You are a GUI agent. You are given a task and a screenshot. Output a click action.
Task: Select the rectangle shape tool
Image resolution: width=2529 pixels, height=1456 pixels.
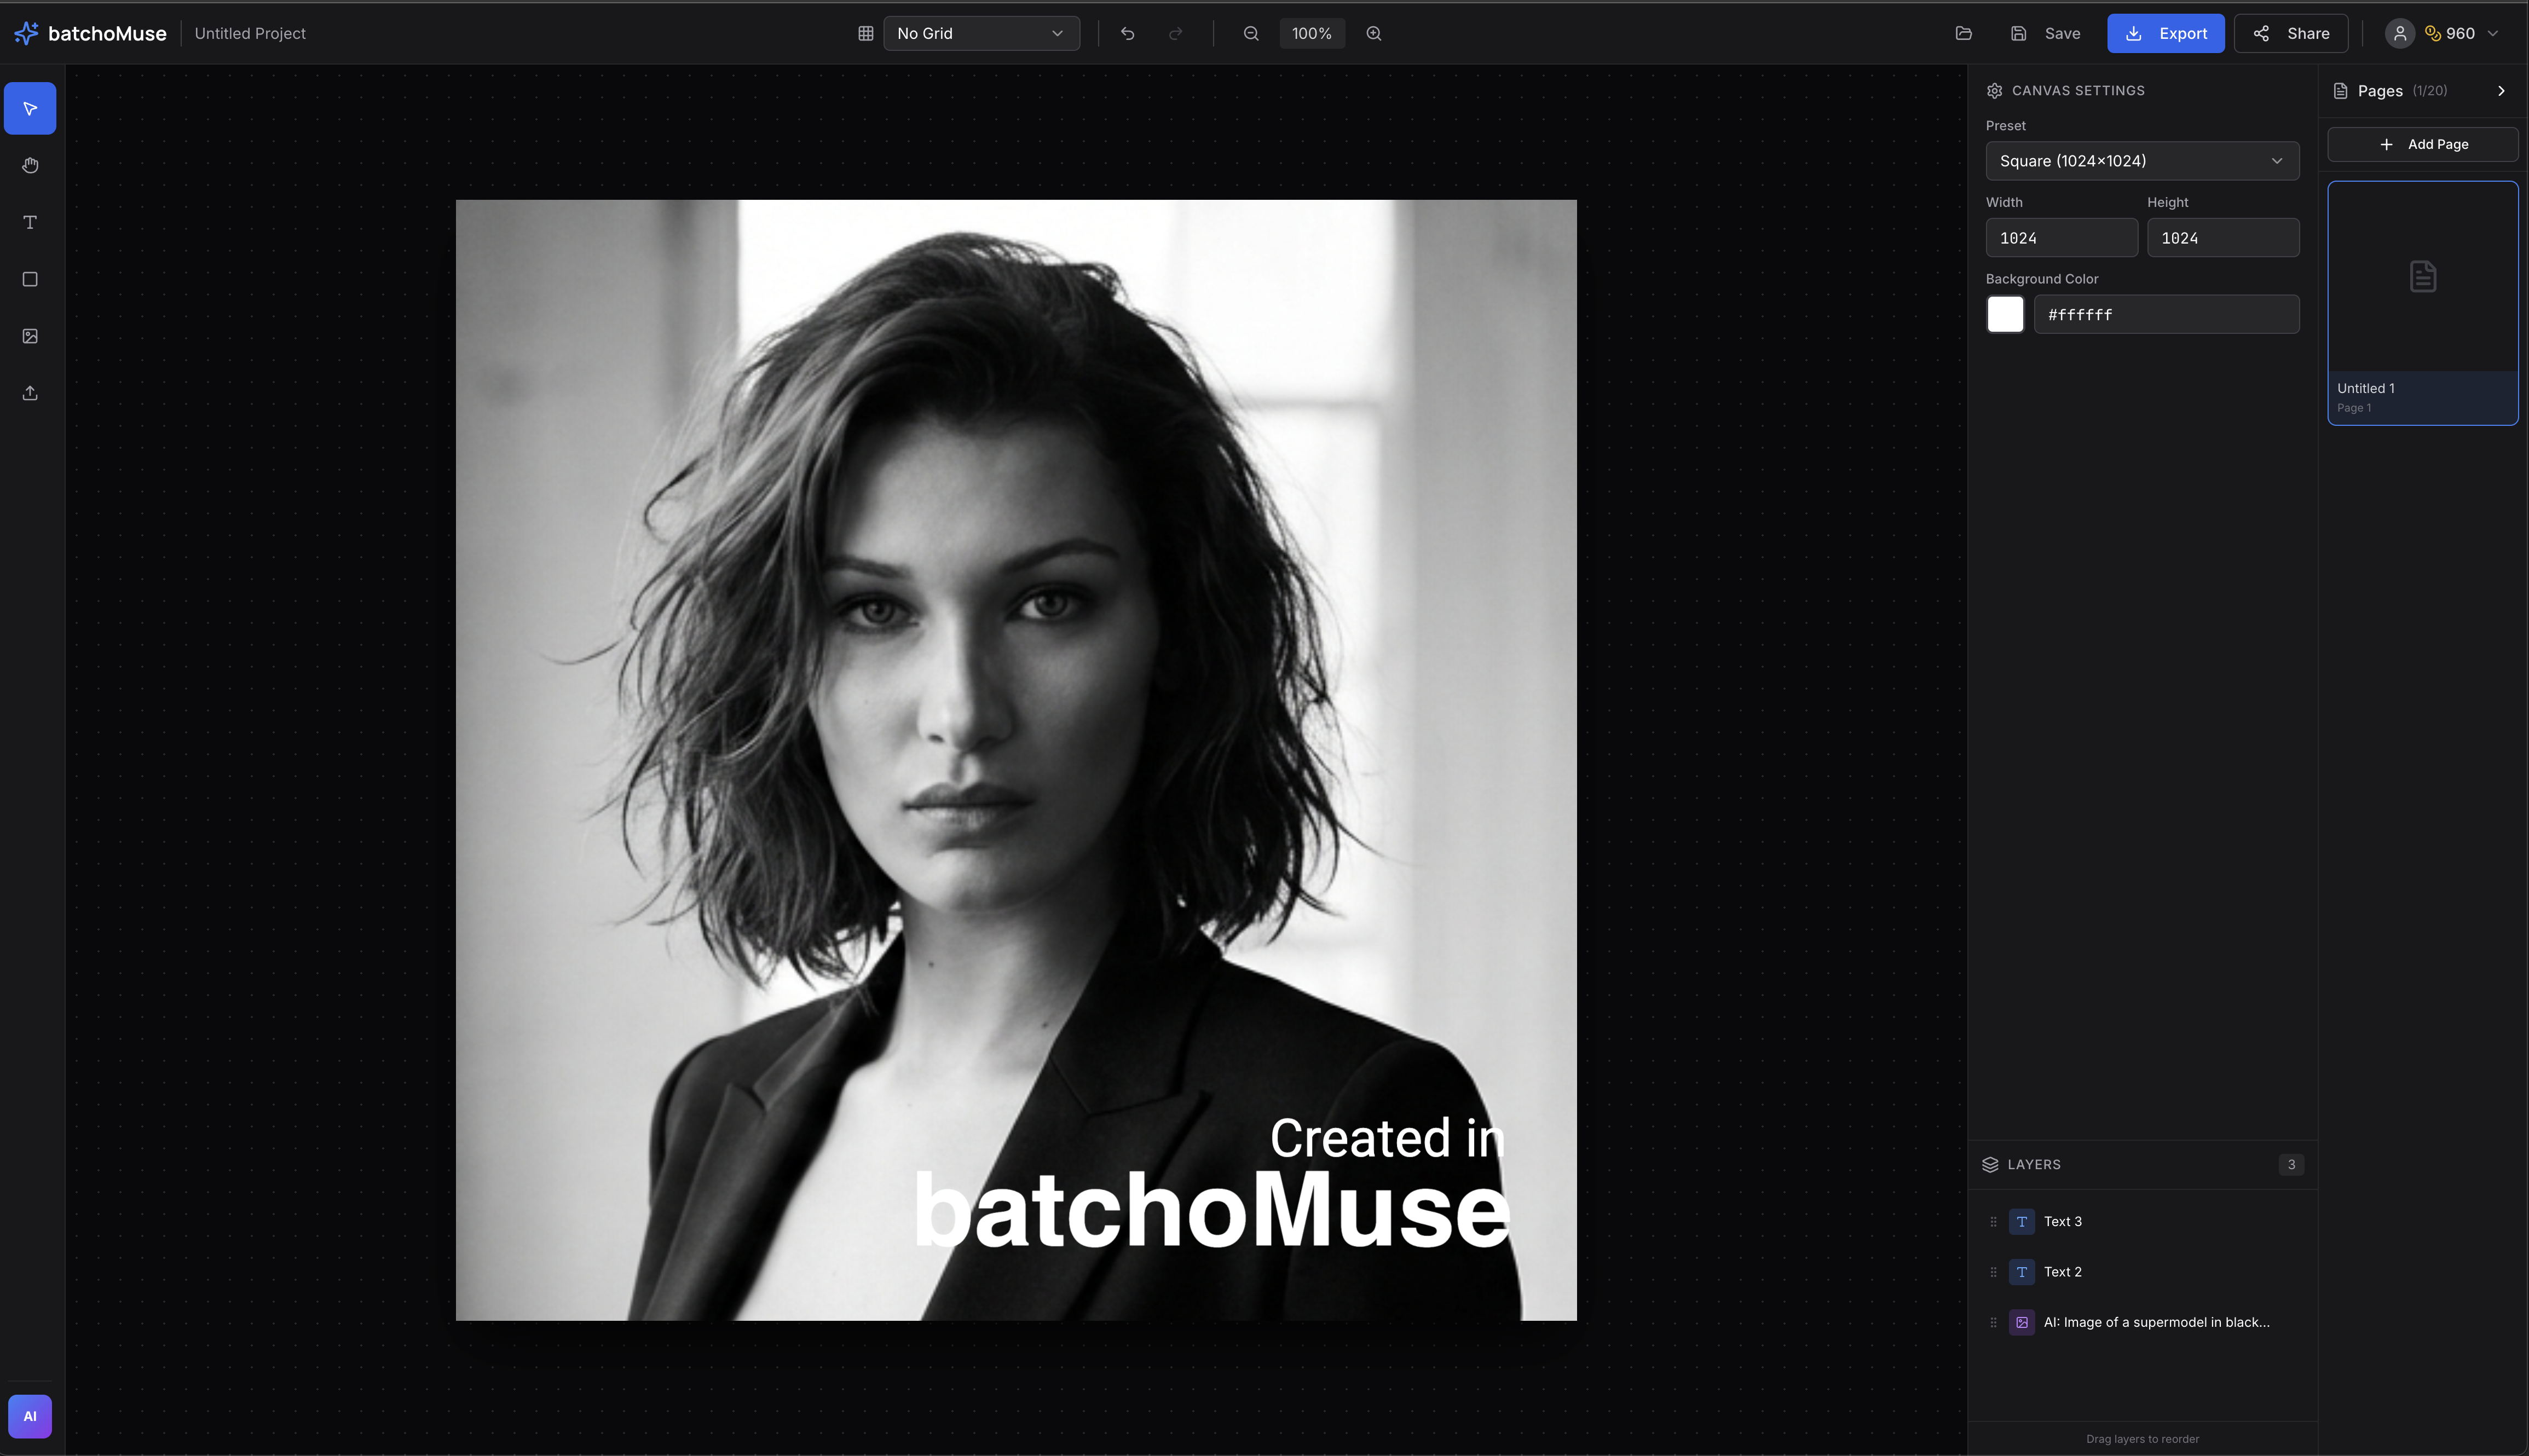30,279
